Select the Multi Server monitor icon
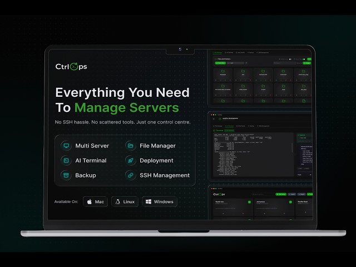 point(66,146)
